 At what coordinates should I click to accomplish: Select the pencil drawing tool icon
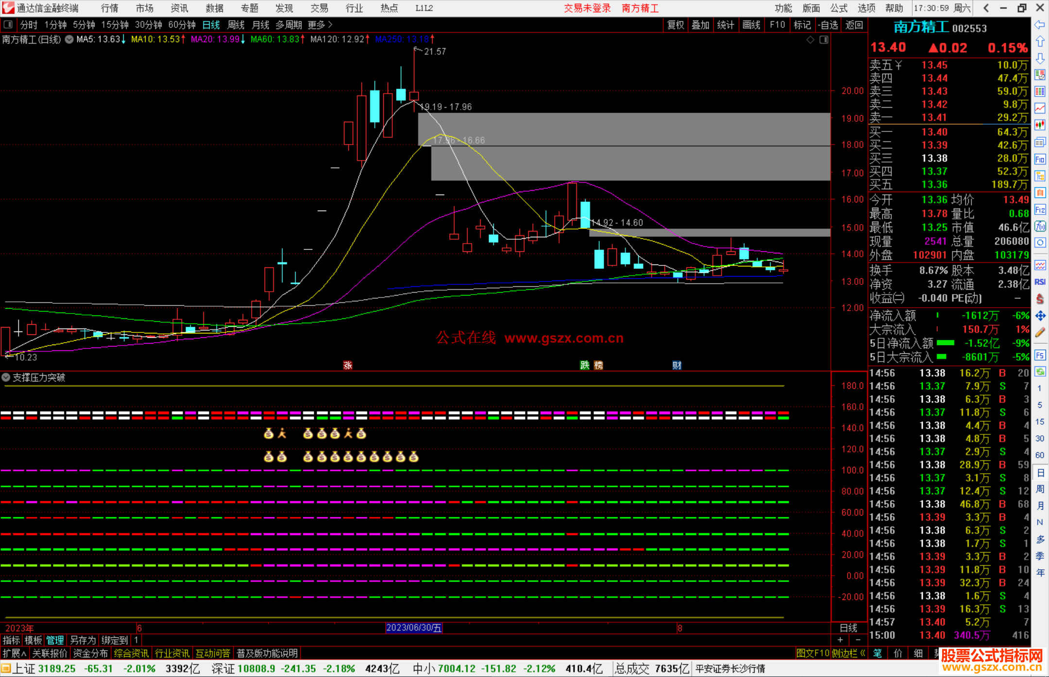(1040, 332)
